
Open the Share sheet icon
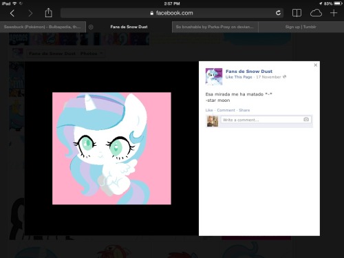(48, 12)
